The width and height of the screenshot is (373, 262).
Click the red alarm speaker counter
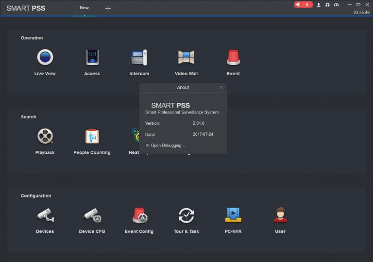(303, 4)
